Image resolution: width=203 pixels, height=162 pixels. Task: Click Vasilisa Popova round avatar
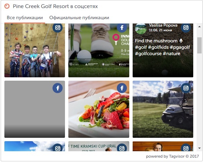[x=141, y=29]
